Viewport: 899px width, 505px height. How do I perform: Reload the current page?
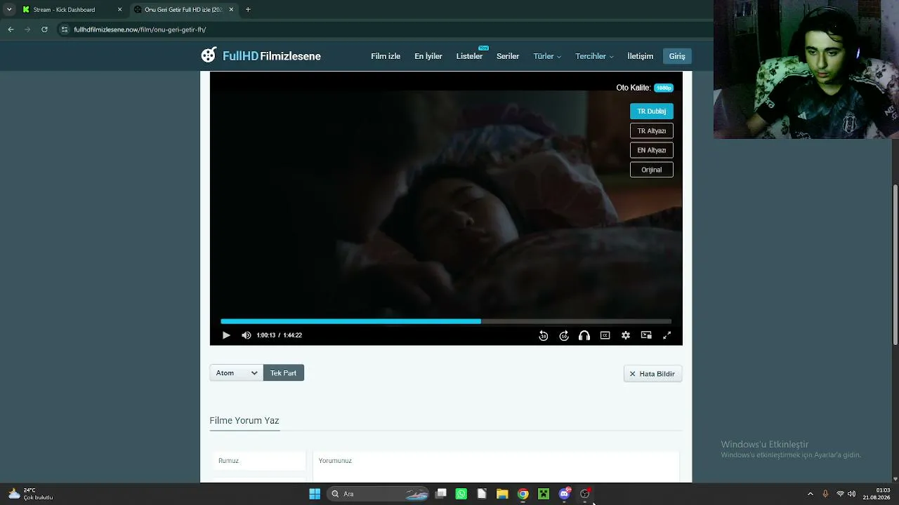click(x=44, y=29)
